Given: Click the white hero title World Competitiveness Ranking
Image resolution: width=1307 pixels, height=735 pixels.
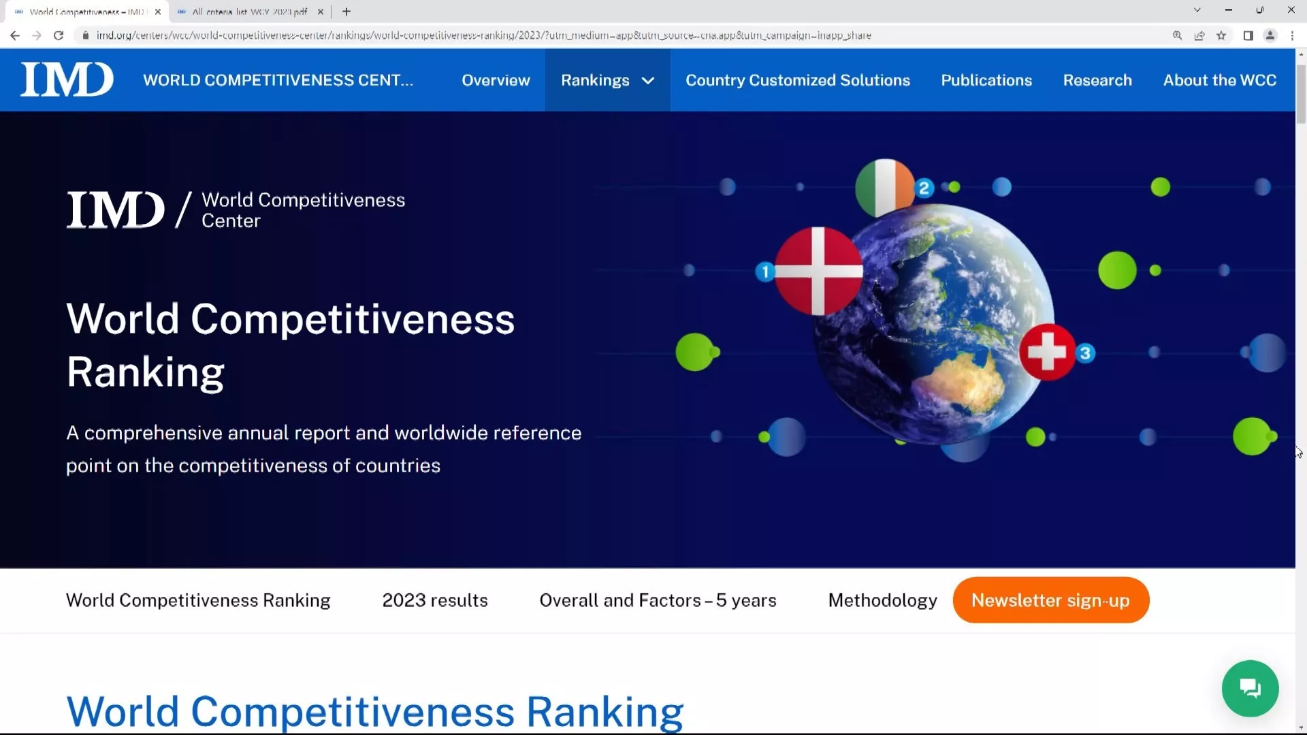Looking at the screenshot, I should pyautogui.click(x=290, y=345).
